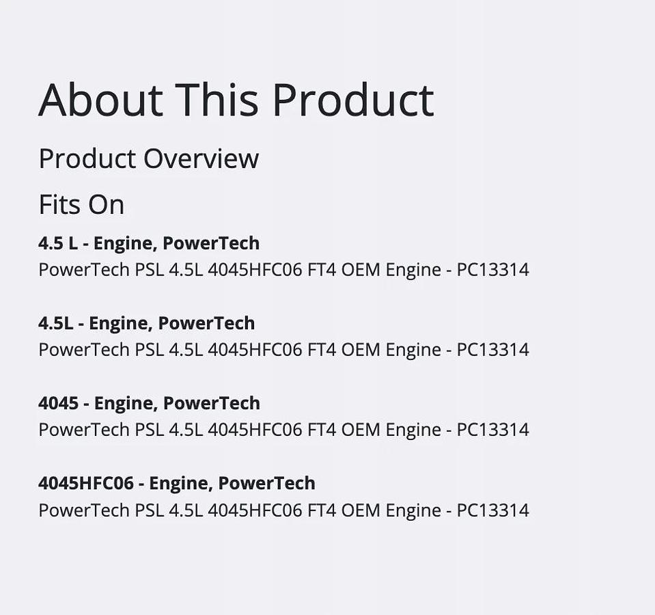This screenshot has height=615, width=655.
Task: Select the description line under "4045 - Engine, PowerTech"
Action: pos(283,430)
